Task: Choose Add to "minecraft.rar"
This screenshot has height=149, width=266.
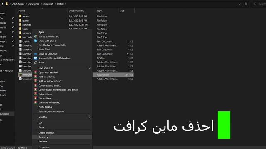Action: [50, 81]
